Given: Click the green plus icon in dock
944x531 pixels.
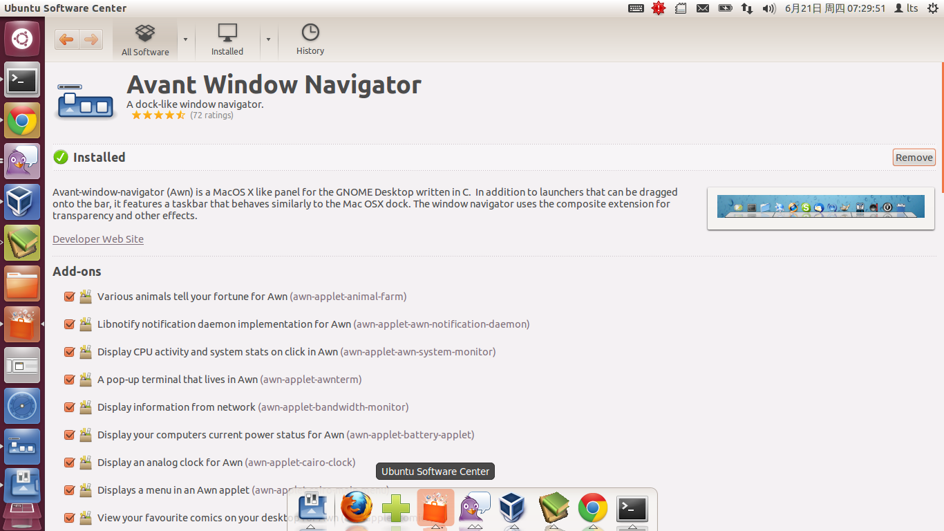Looking at the screenshot, I should (x=396, y=510).
